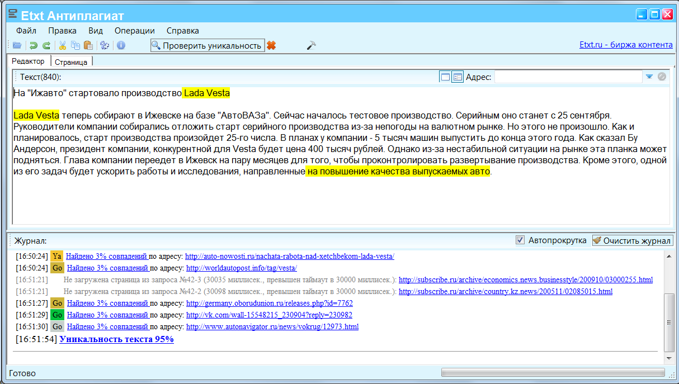Switch to the Страница tab
The width and height of the screenshot is (679, 384).
70,61
